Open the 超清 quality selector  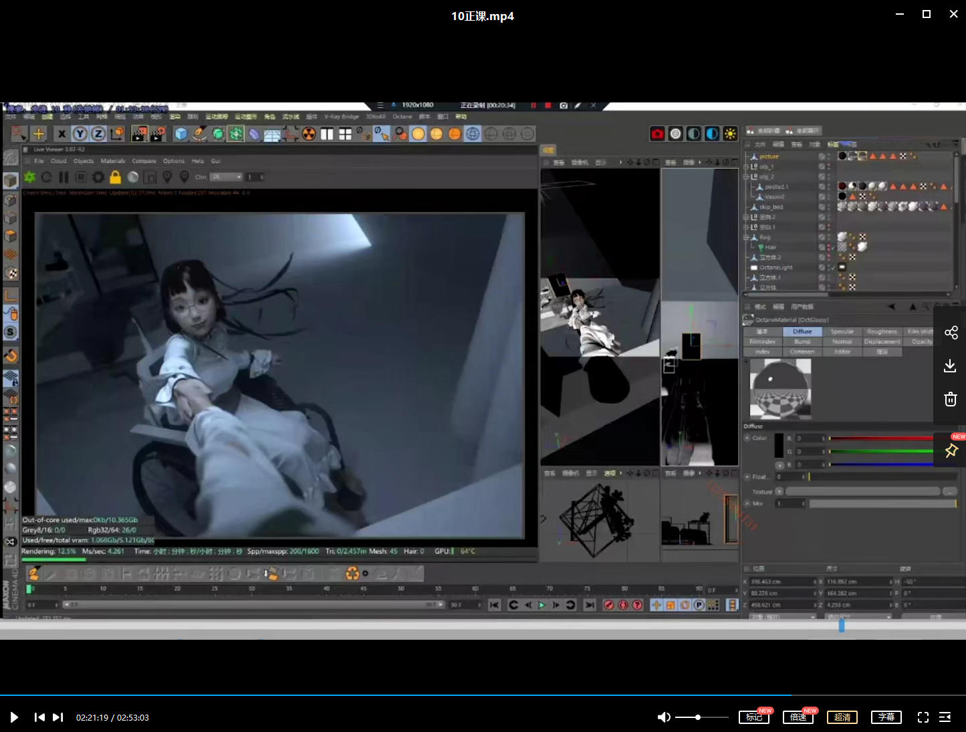pos(842,717)
